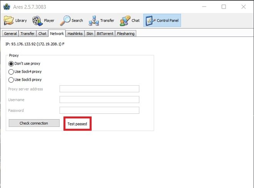The height and width of the screenshot is (188, 254).
Task: Click the Username input field
Action: click(x=99, y=100)
